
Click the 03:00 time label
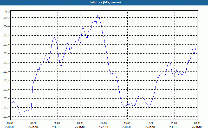34,123
